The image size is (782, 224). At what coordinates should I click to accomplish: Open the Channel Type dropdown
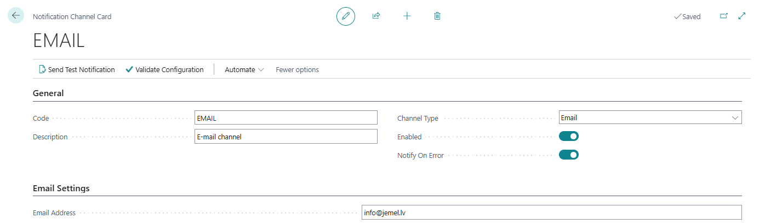pos(650,117)
